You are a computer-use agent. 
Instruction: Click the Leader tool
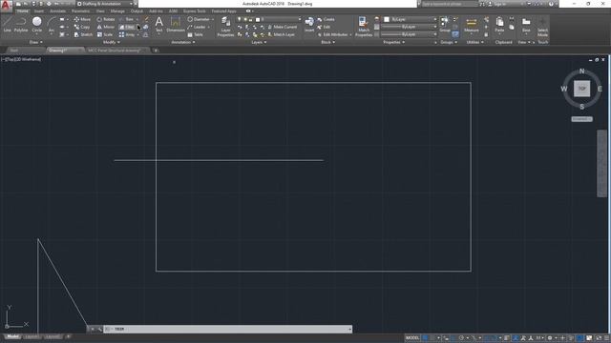(197, 27)
